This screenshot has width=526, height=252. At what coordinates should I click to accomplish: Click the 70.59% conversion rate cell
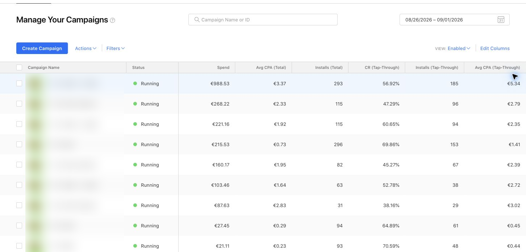(x=391, y=246)
